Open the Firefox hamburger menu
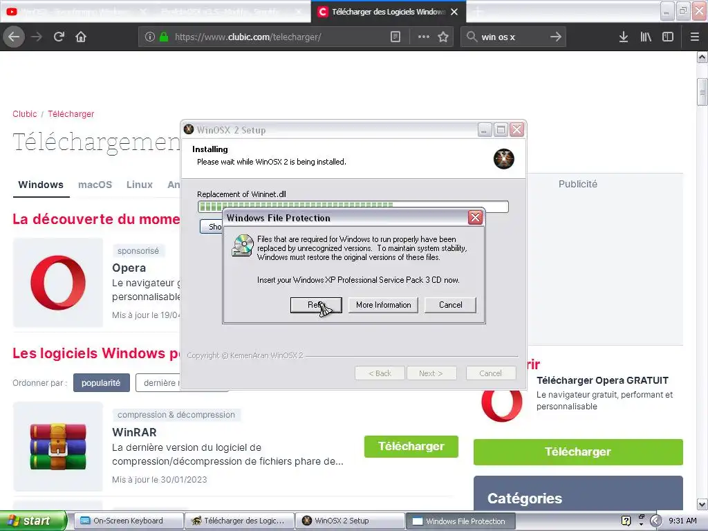This screenshot has width=708, height=531. click(695, 37)
